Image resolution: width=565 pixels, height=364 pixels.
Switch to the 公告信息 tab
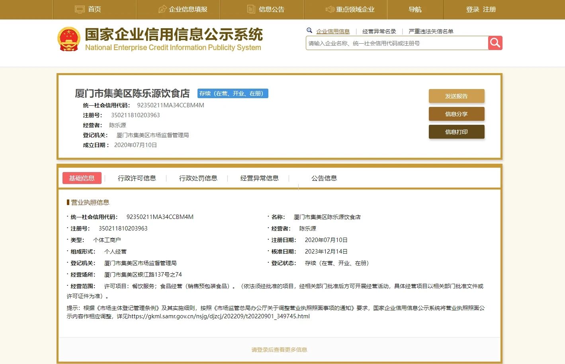[324, 178]
